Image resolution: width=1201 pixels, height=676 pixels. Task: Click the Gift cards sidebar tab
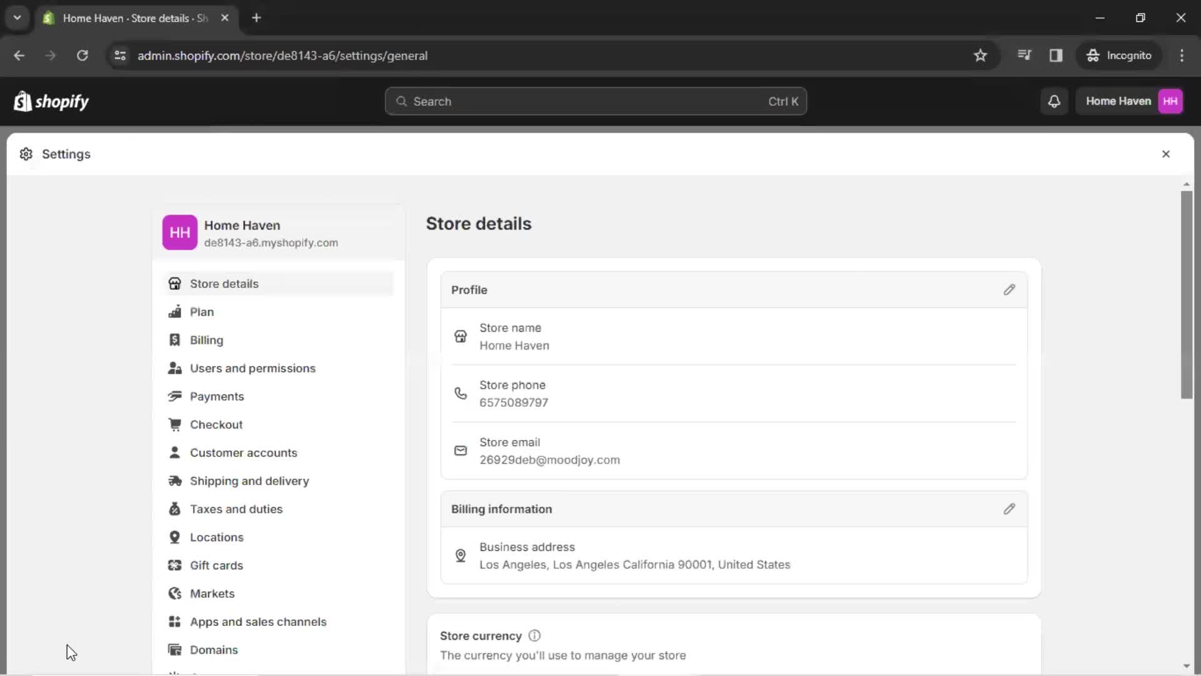217,565
